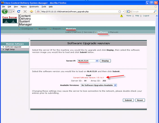Image resolution: width=159 pixels, height=123 pixels.
Task: Click the Software Upgrade MAINTAIN heading
Action: click(x=89, y=43)
